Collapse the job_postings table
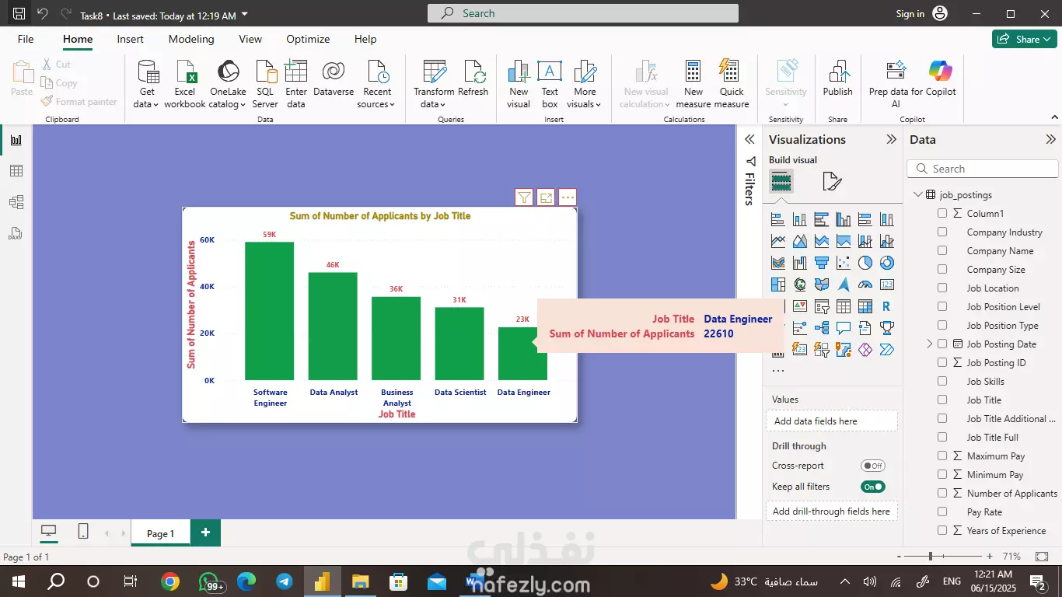1062x597 pixels. (x=918, y=194)
